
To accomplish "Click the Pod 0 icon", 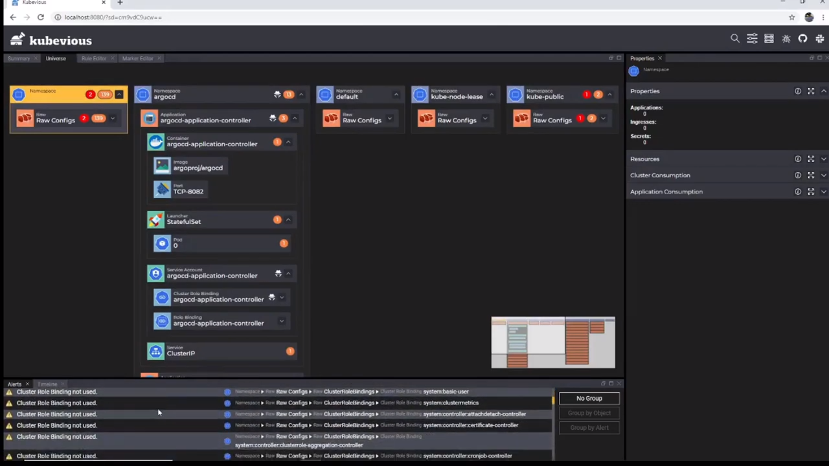I will point(162,243).
